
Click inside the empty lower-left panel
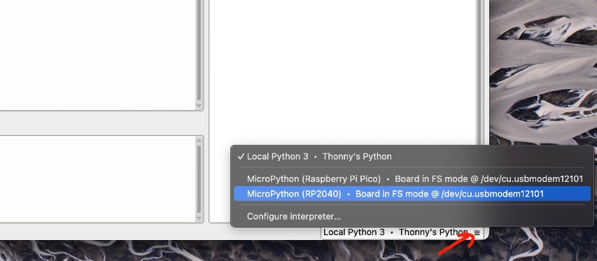tap(97, 179)
